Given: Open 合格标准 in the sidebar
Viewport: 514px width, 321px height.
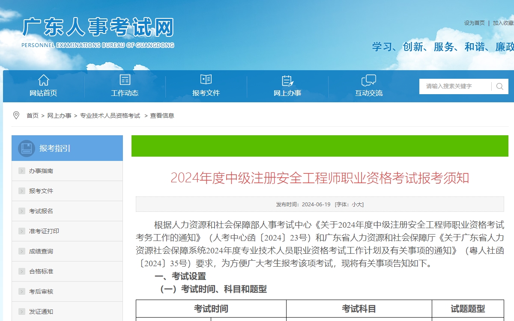Looking at the screenshot, I should (x=41, y=271).
